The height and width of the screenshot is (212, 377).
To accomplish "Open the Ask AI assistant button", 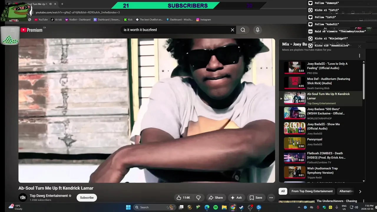I will pyautogui.click(x=236, y=198).
